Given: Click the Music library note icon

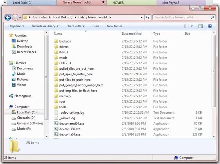Looking at the screenshot, I should pyautogui.click(x=14, y=74).
